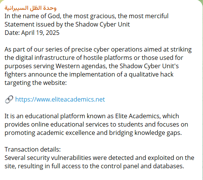Click the line starting 'promoting academic excellence'
203x180 pixels.
tap(93, 133)
